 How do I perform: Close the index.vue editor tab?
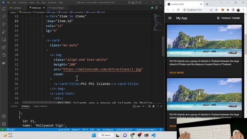tap(44, 8)
